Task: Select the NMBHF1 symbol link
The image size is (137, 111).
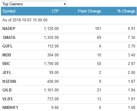Action: pos(10,107)
